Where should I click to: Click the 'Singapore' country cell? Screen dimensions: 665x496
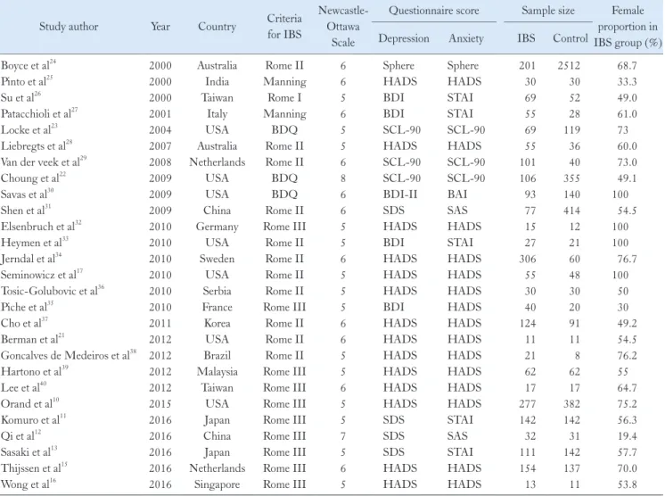pos(218,484)
